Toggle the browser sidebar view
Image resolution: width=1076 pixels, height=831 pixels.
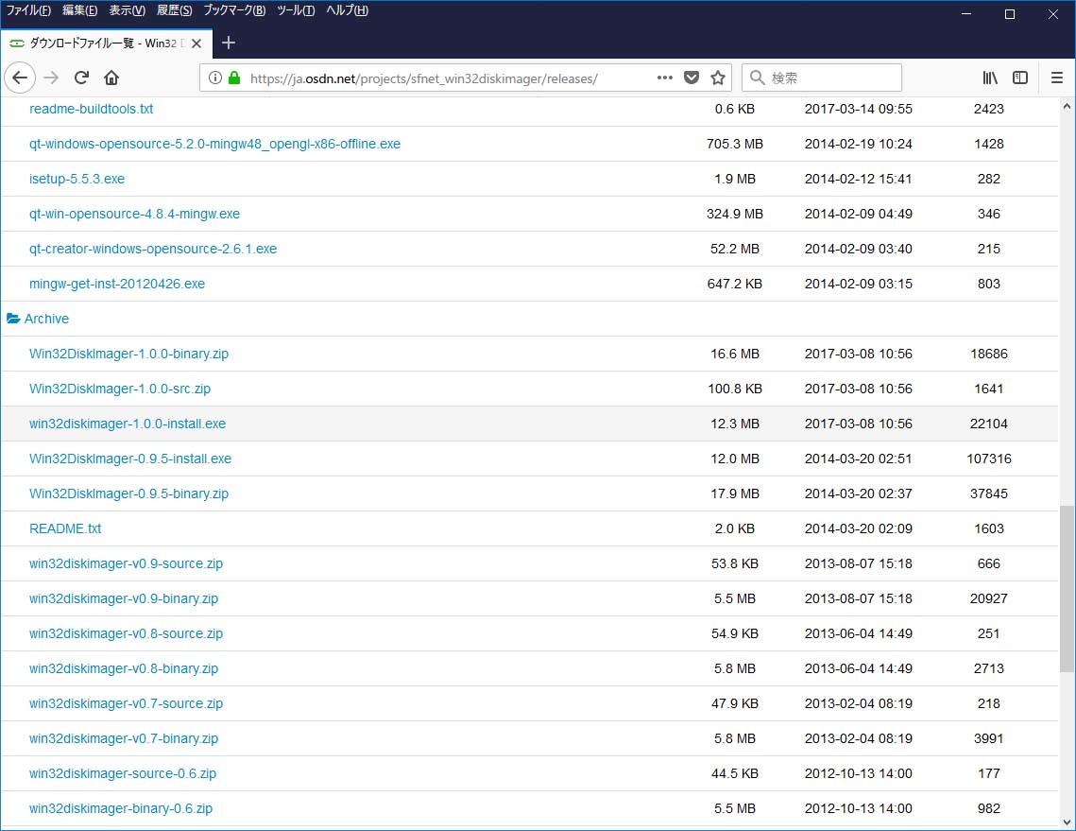pos(1020,78)
